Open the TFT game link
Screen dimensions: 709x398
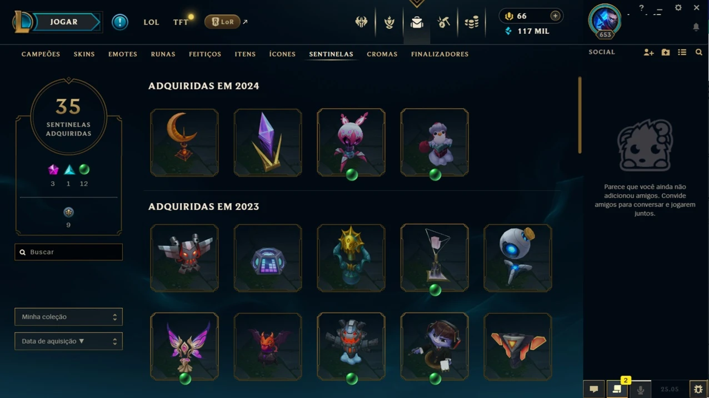[x=181, y=22]
